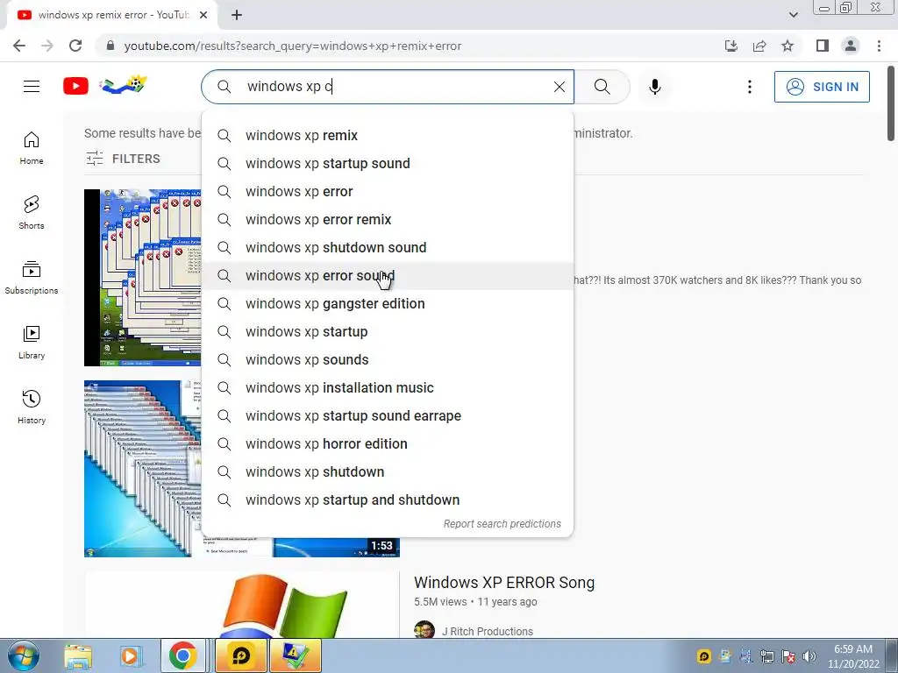Open a new Chrome tab

[x=237, y=15]
